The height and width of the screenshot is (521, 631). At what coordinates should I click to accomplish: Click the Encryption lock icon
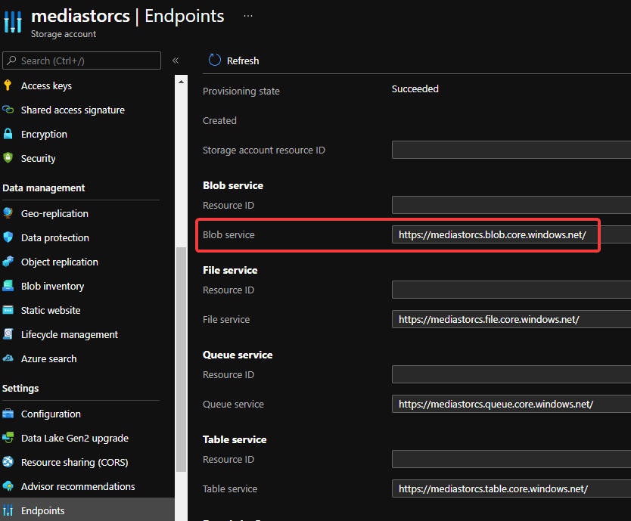click(8, 134)
